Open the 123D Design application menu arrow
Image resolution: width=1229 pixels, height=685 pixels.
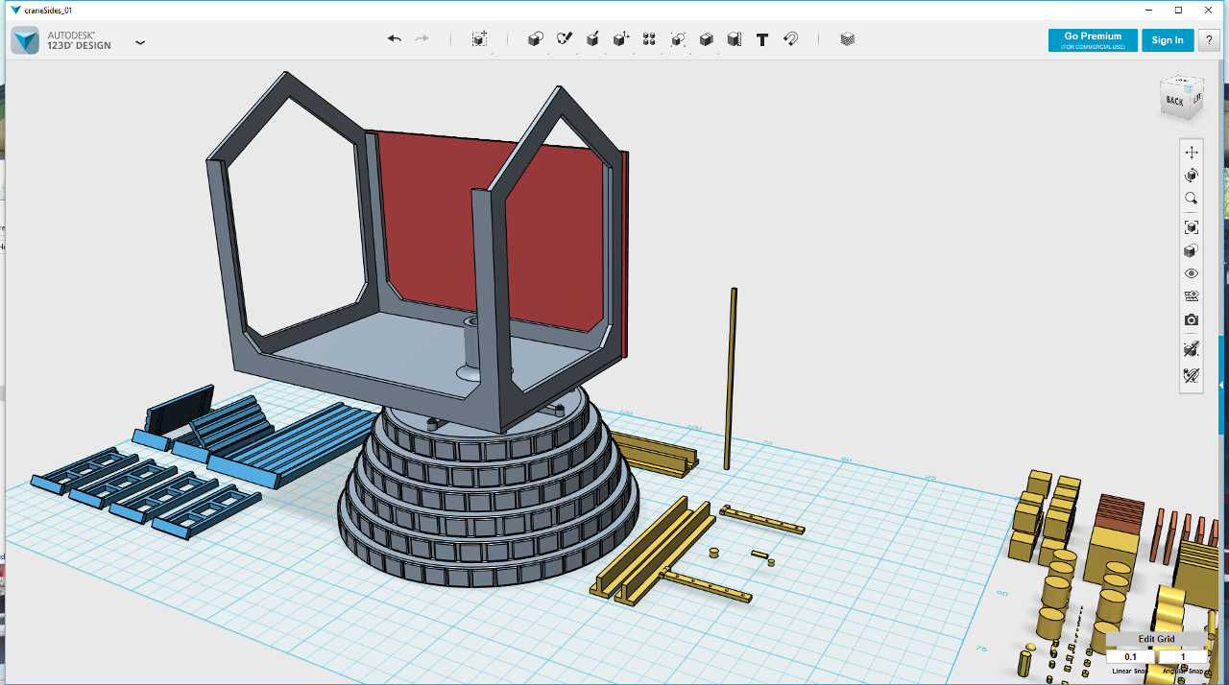click(140, 42)
